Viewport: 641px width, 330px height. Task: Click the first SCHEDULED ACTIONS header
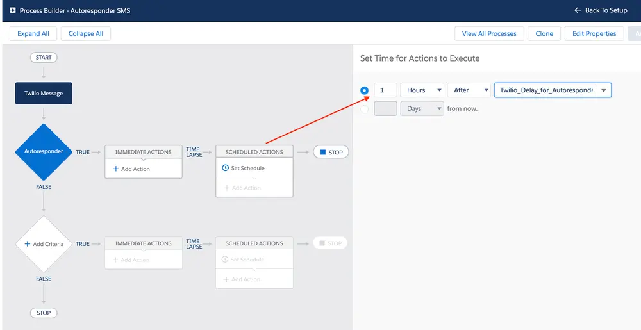tap(254, 151)
